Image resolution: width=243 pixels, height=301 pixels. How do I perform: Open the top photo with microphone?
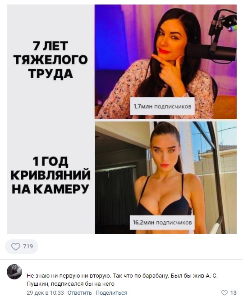[165, 62]
